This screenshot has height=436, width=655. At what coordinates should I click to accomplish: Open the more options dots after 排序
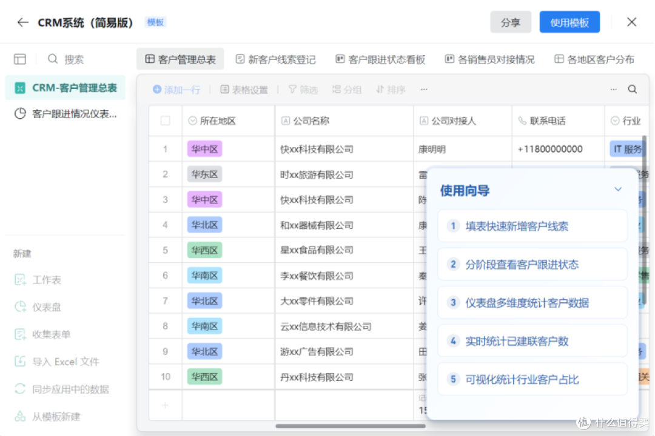pyautogui.click(x=424, y=89)
